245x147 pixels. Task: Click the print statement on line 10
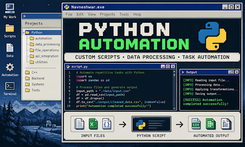[x=113, y=106]
